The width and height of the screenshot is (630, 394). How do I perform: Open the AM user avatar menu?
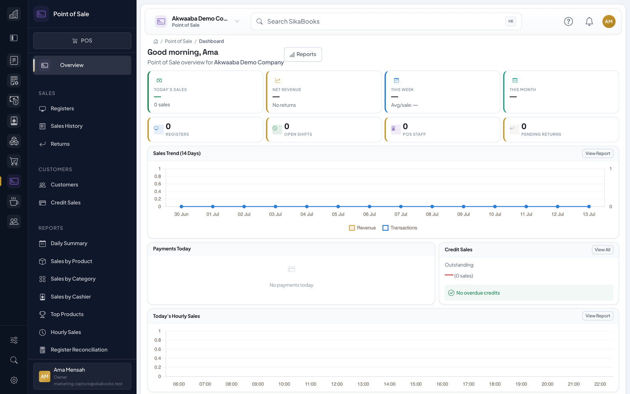tap(609, 22)
